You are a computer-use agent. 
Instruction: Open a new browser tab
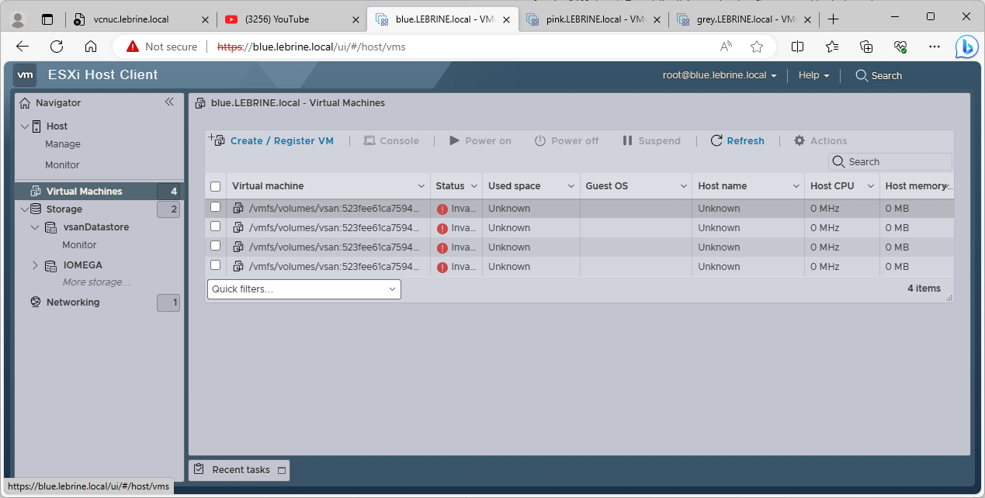tap(833, 19)
